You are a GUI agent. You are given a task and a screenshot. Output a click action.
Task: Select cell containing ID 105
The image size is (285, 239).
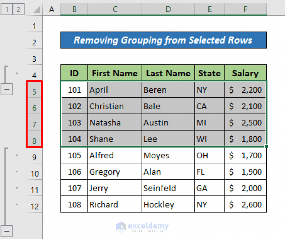[x=74, y=155]
